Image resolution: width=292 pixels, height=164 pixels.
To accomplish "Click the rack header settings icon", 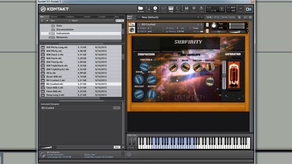I will (240, 17).
